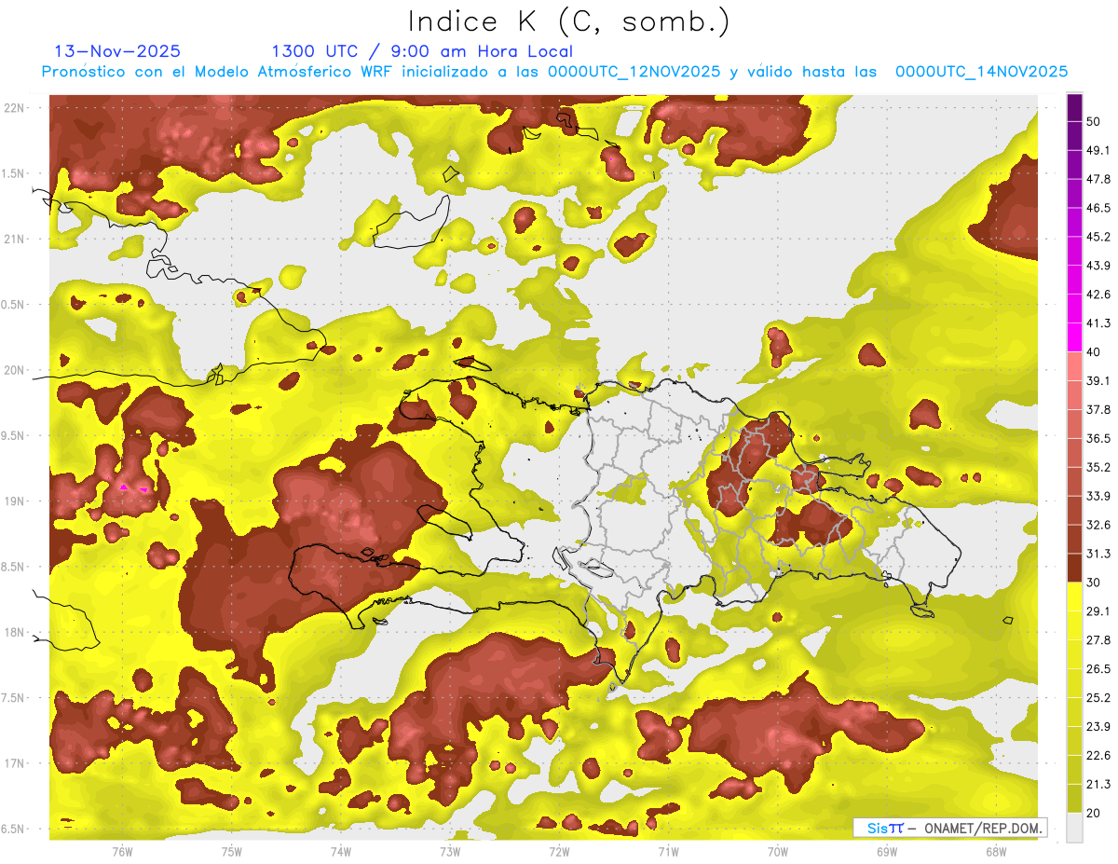This screenshot has height=864, width=1118.
Task: Click the '46.5' value on color scale
Action: [x=1098, y=208]
